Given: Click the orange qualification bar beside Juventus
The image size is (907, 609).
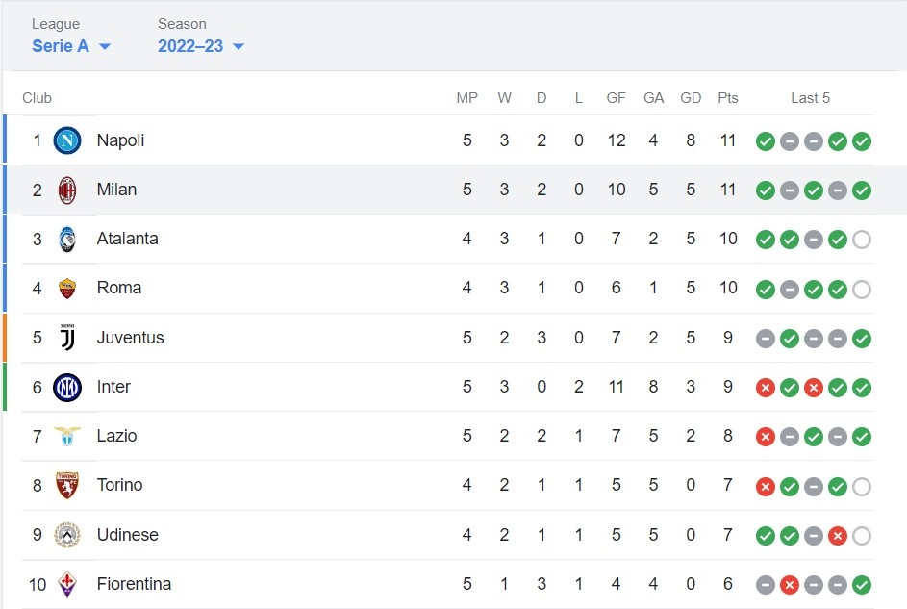Looking at the screenshot, I should [6, 338].
